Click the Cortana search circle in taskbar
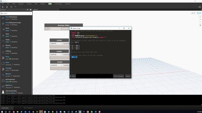 [6, 112]
